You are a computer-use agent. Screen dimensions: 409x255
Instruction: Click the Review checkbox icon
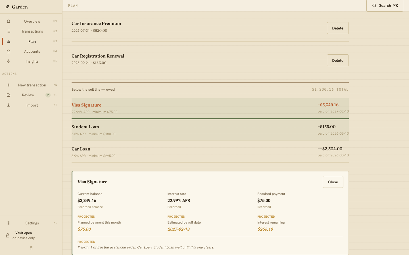click(9, 95)
